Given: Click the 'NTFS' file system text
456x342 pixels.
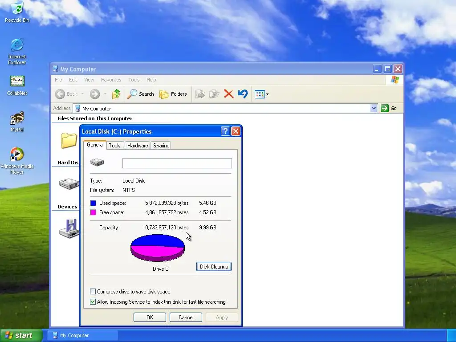Looking at the screenshot, I should point(129,190).
